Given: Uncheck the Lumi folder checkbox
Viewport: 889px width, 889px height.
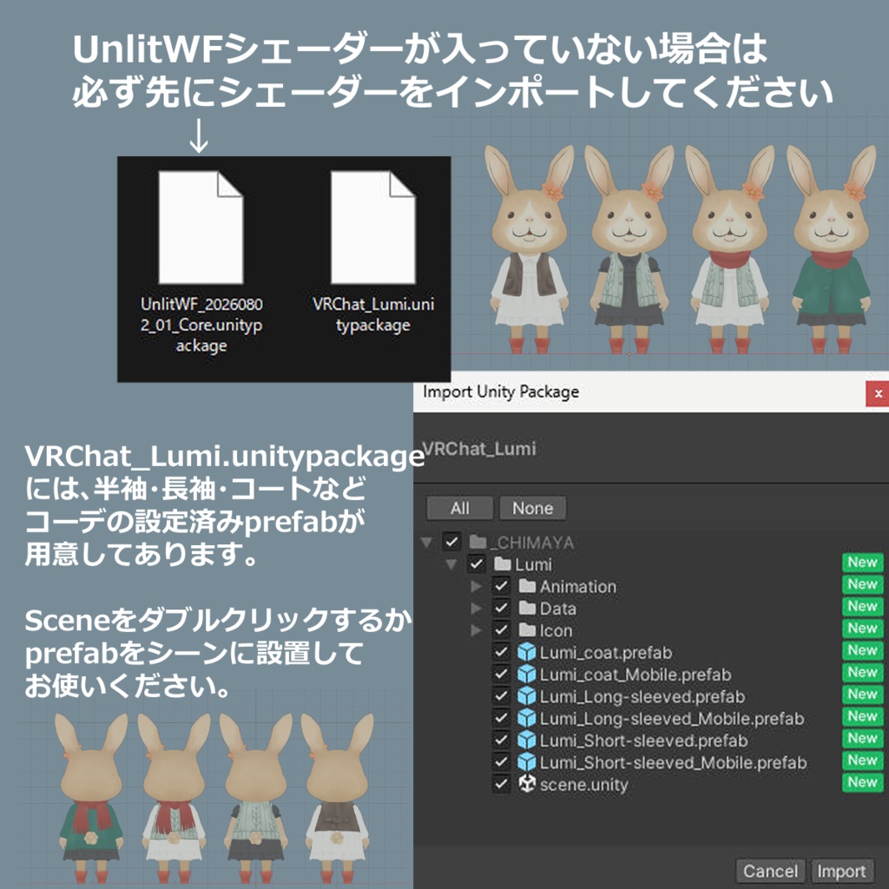Looking at the screenshot, I should point(477,563).
